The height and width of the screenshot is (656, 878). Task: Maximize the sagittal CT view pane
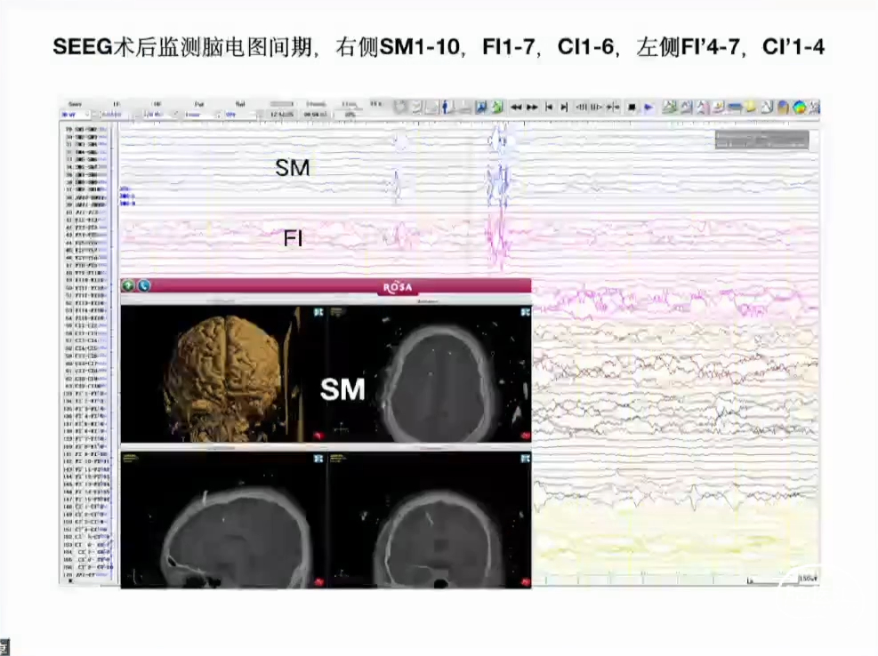[318, 459]
